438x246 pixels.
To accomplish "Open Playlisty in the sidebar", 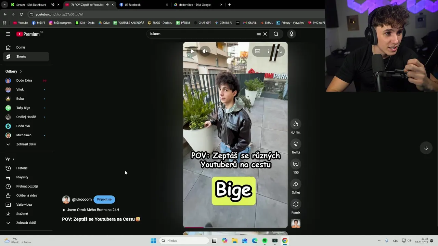I will coord(26,177).
